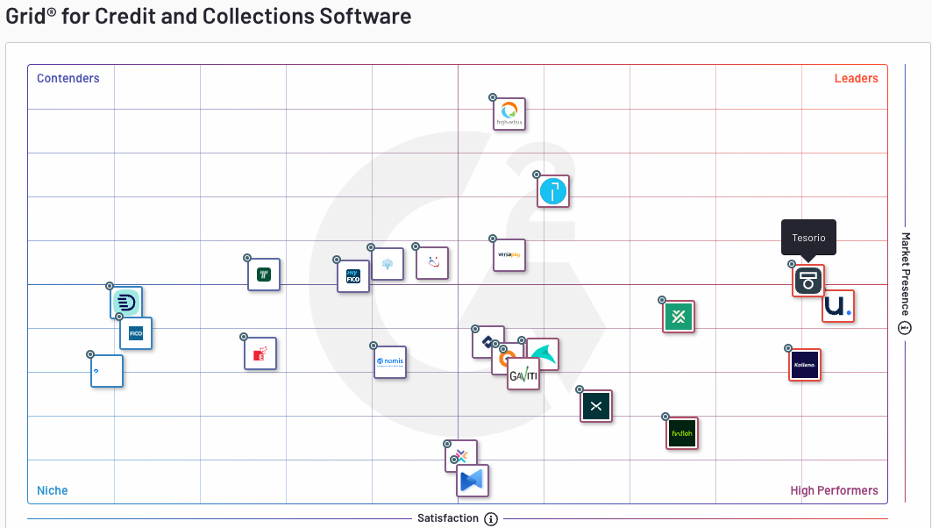The height and width of the screenshot is (528, 932).
Task: Click the Market Presence info icon
Action: point(905,328)
